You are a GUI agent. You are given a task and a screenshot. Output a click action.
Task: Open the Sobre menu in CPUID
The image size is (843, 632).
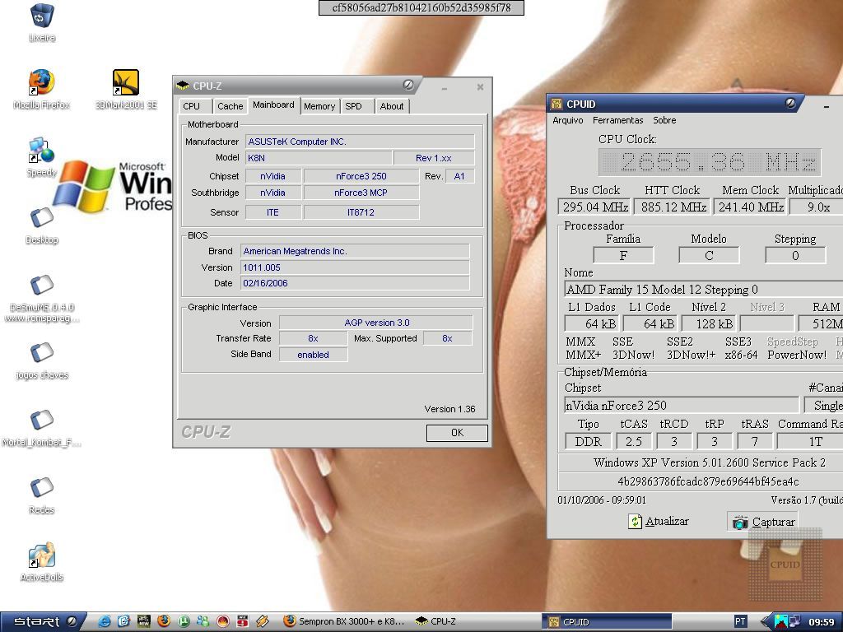pyautogui.click(x=664, y=120)
